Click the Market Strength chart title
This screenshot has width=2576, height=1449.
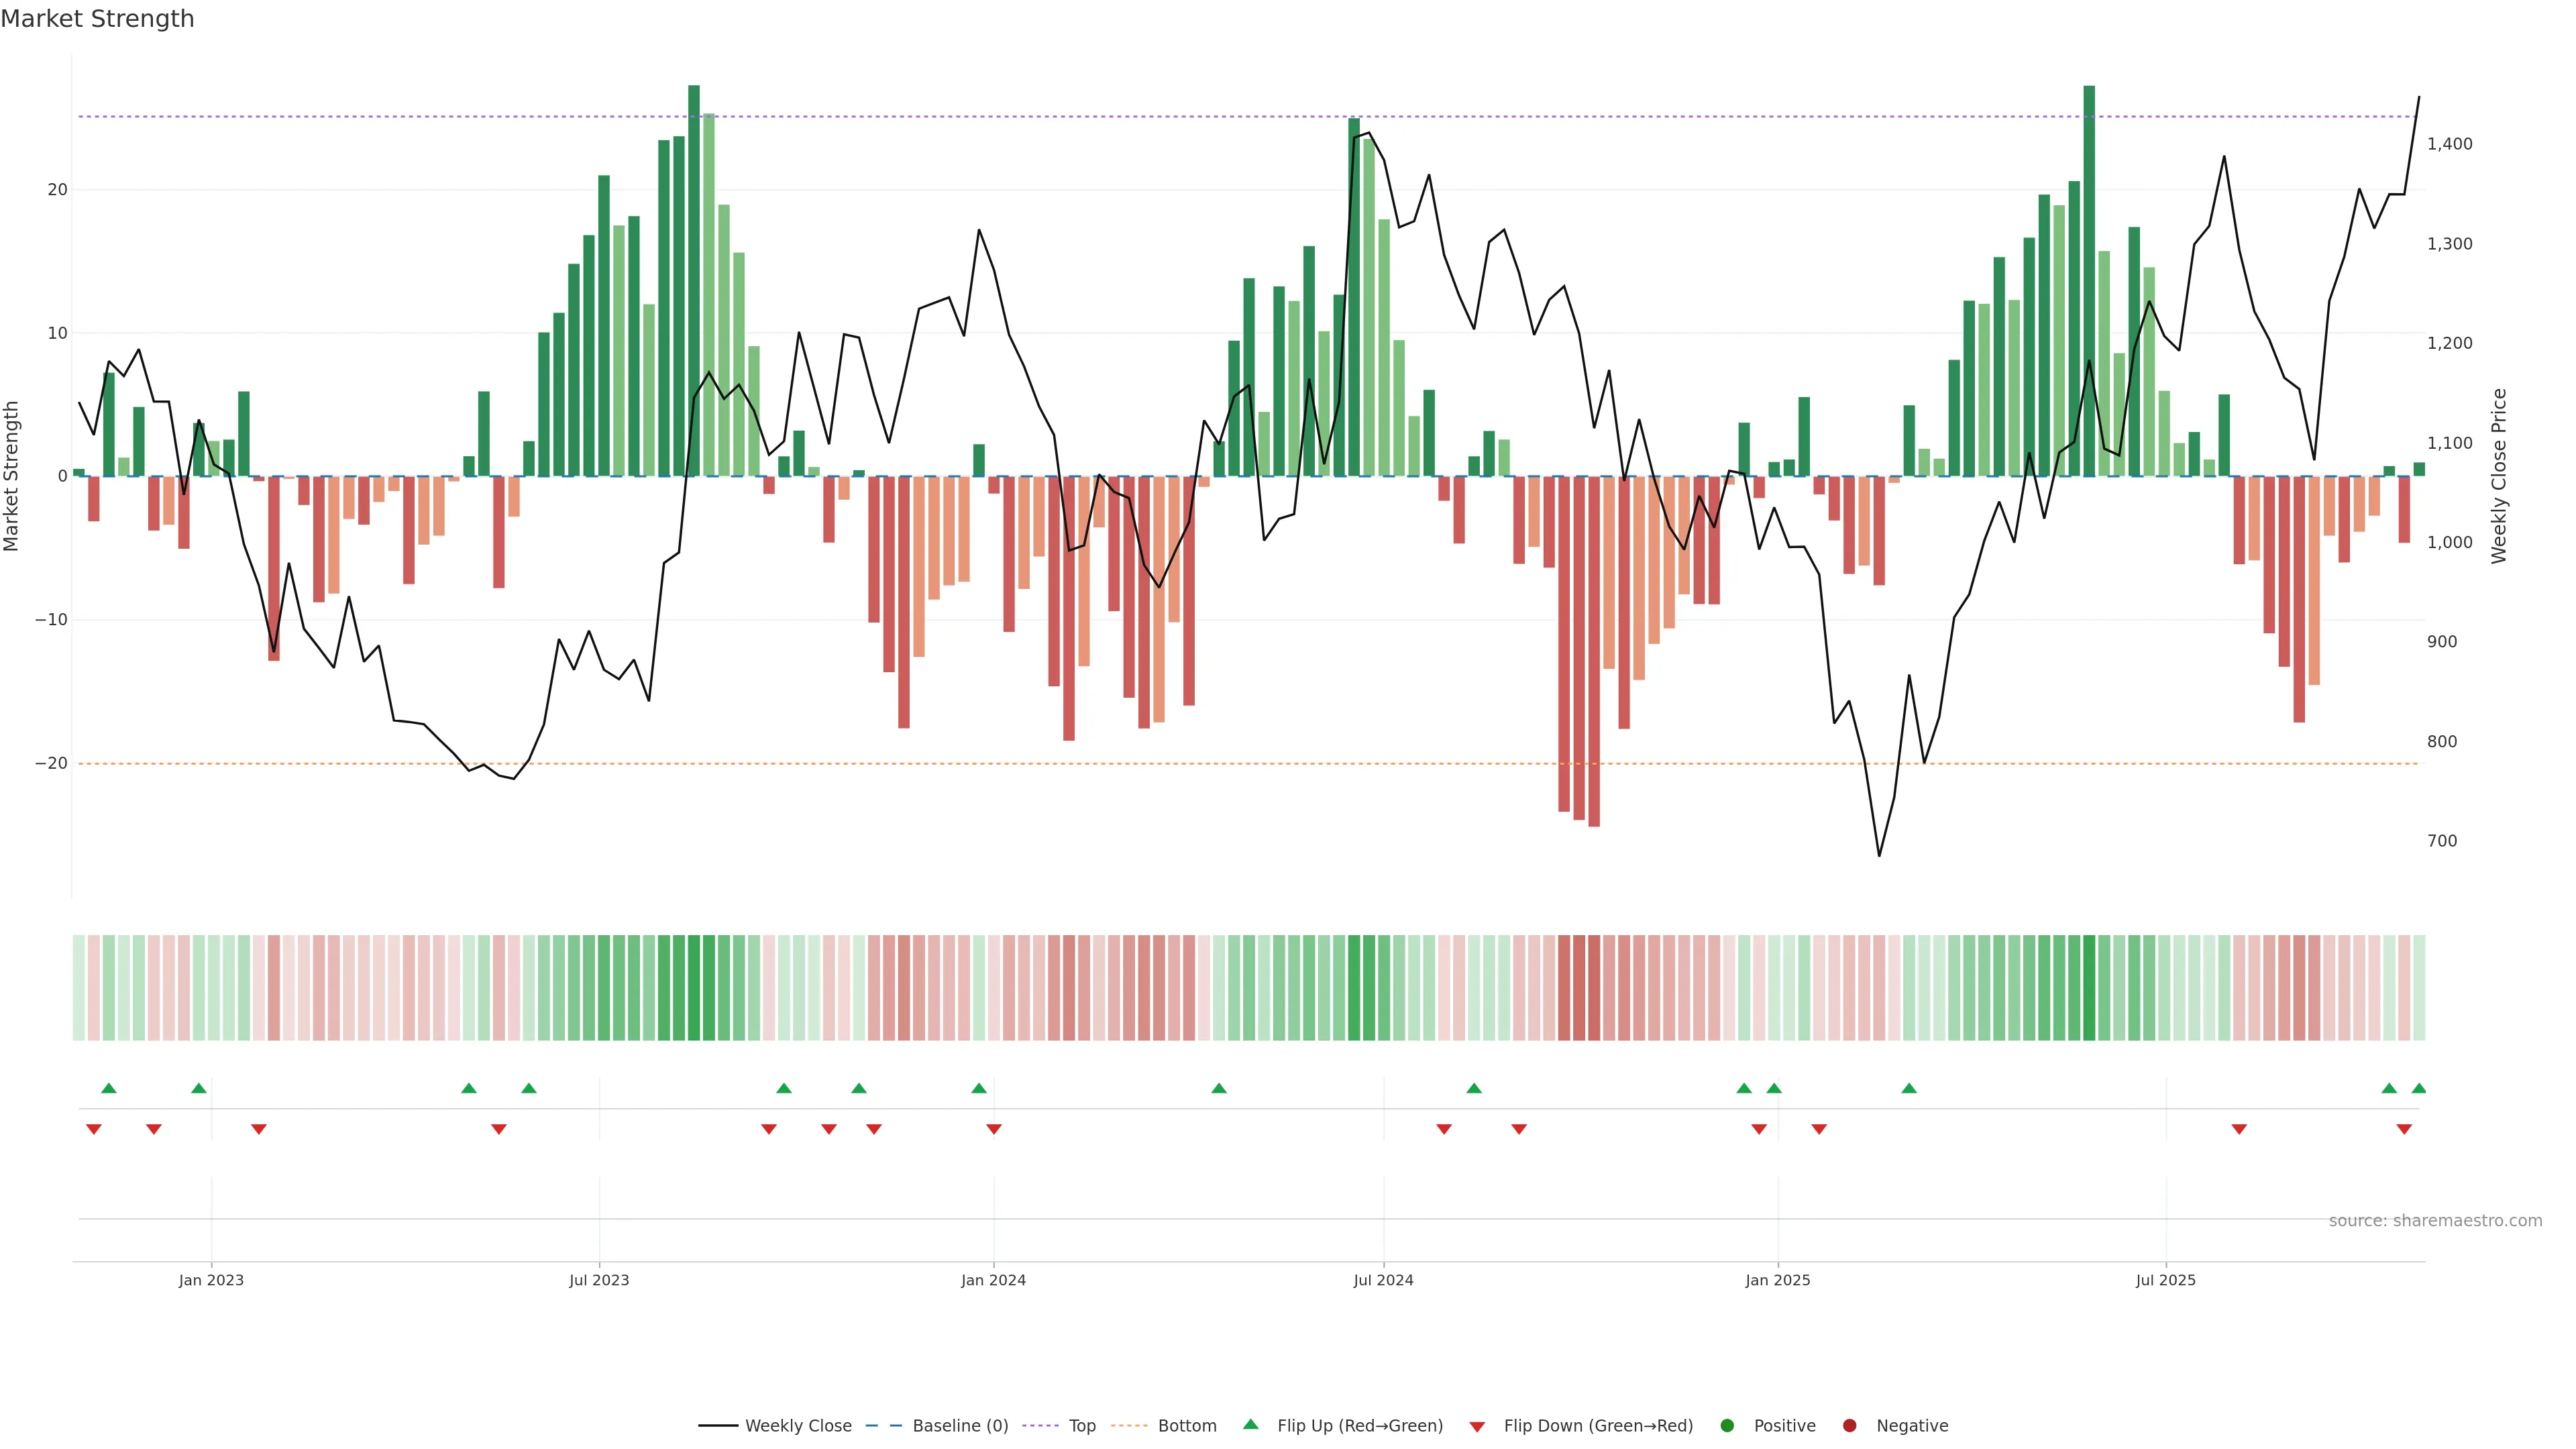pos(97,19)
